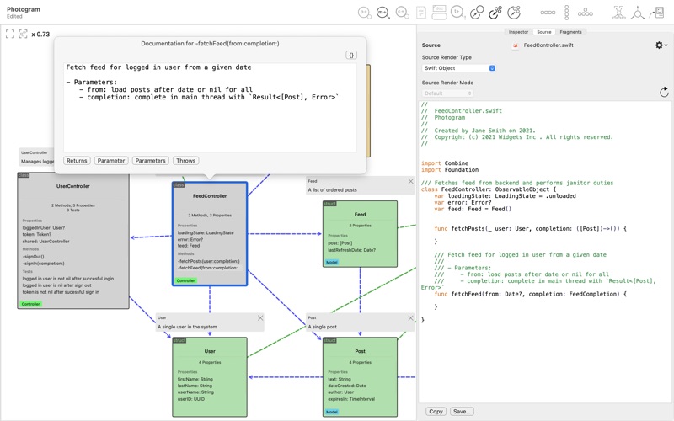Open the Source Render Type dropdown
This screenshot has width=674, height=421.
pos(459,68)
